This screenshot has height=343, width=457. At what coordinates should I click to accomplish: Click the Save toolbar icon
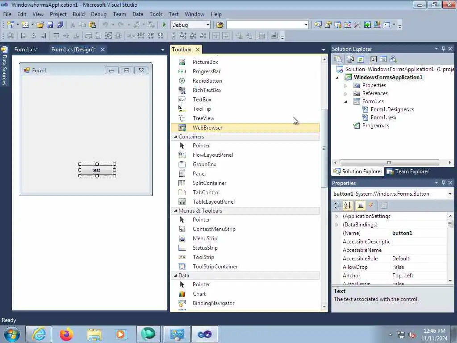click(x=50, y=25)
